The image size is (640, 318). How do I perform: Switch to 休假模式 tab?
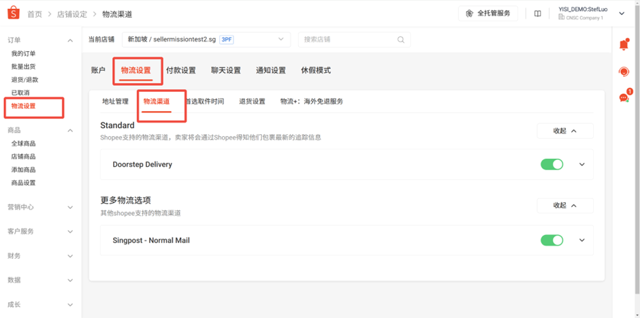[x=316, y=70]
